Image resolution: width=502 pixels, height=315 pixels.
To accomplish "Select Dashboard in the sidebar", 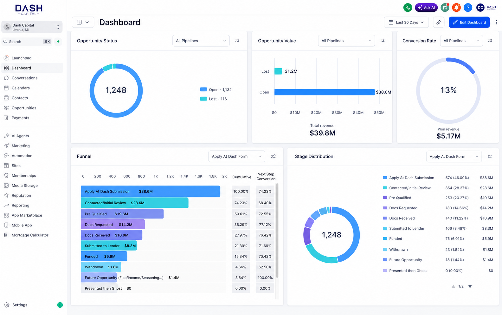I will coord(32,68).
